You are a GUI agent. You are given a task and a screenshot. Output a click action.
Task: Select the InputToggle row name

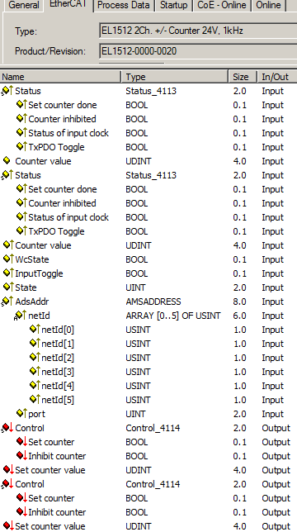click(x=39, y=273)
